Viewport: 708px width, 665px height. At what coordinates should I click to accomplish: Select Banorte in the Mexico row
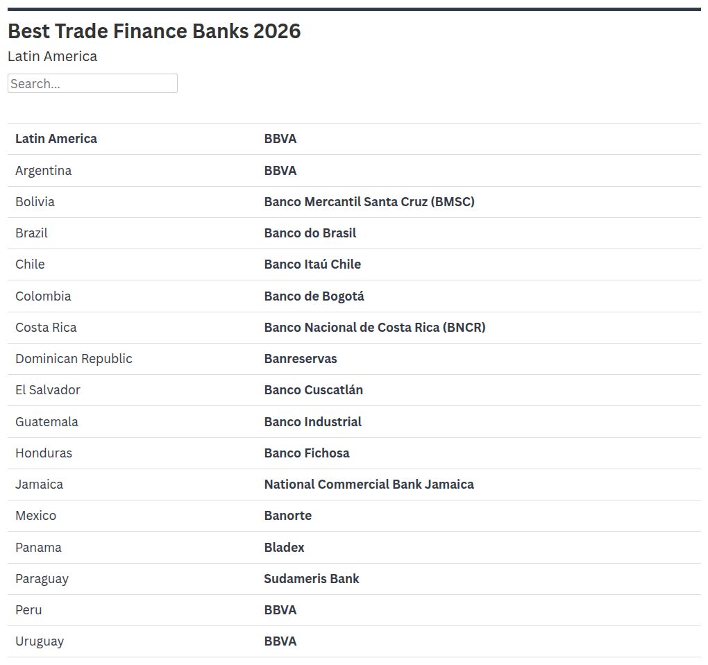point(287,516)
